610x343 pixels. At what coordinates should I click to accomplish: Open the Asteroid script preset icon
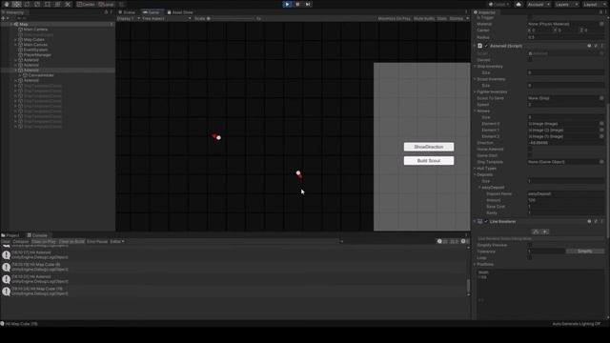(x=596, y=46)
